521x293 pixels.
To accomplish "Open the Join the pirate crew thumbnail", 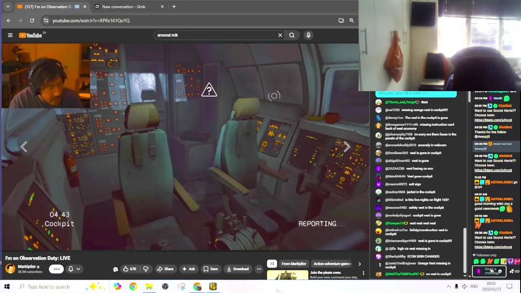I will pos(287,275).
